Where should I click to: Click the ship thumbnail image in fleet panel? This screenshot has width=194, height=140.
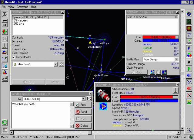click(103, 94)
